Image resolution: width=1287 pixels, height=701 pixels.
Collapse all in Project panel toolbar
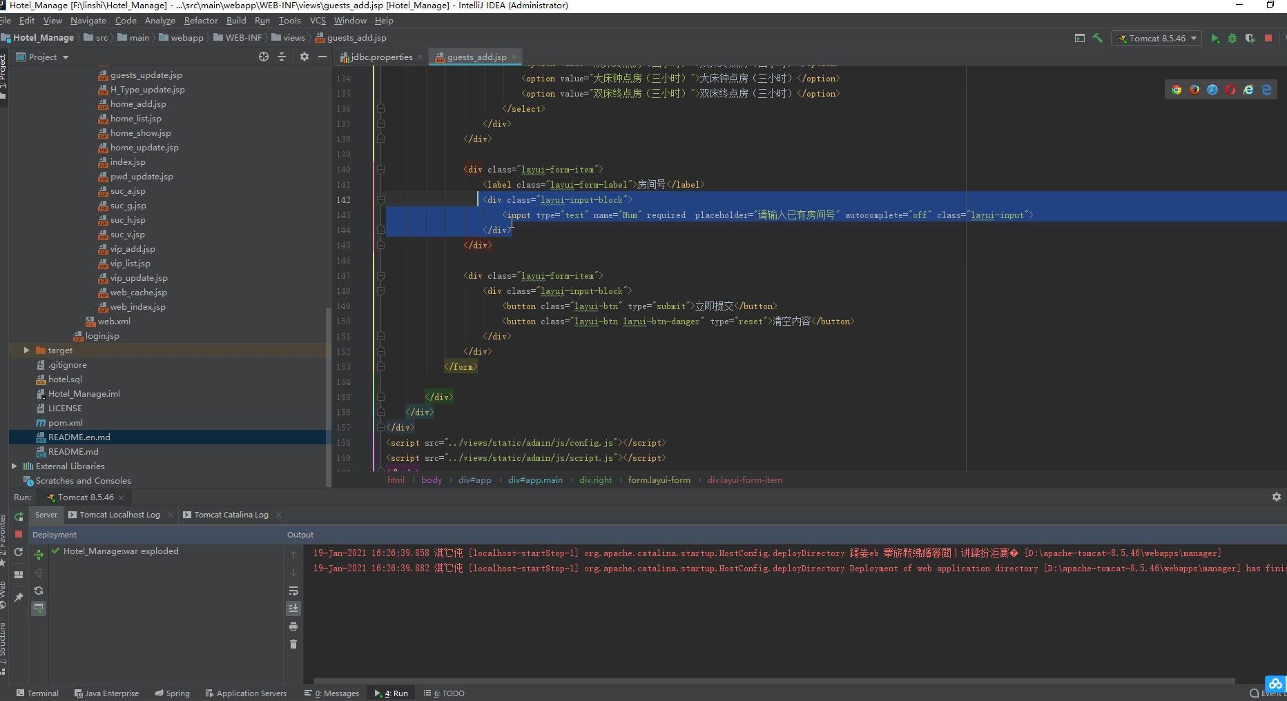tap(282, 57)
